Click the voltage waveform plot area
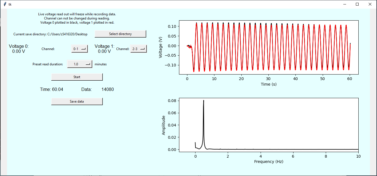This screenshot has width=377, height=176. tap(269, 47)
